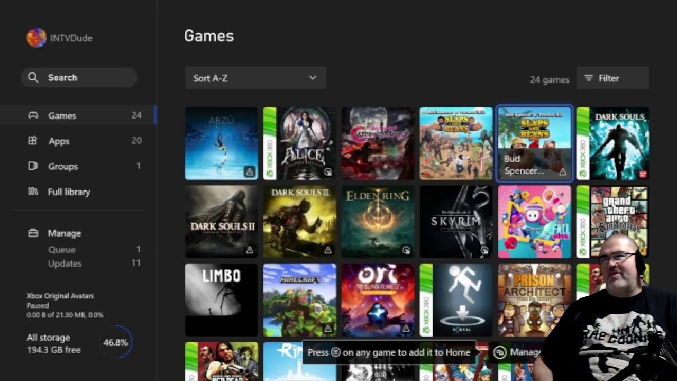
Task: Open the INTVDude profile avatar
Action: click(x=36, y=38)
